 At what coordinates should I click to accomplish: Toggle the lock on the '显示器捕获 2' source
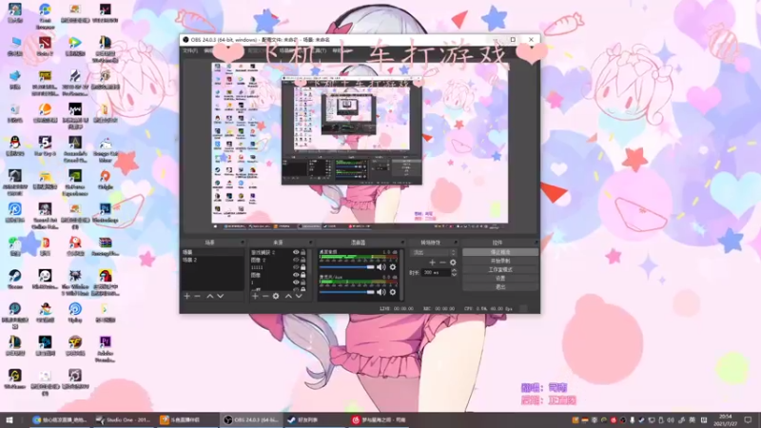pos(302,252)
